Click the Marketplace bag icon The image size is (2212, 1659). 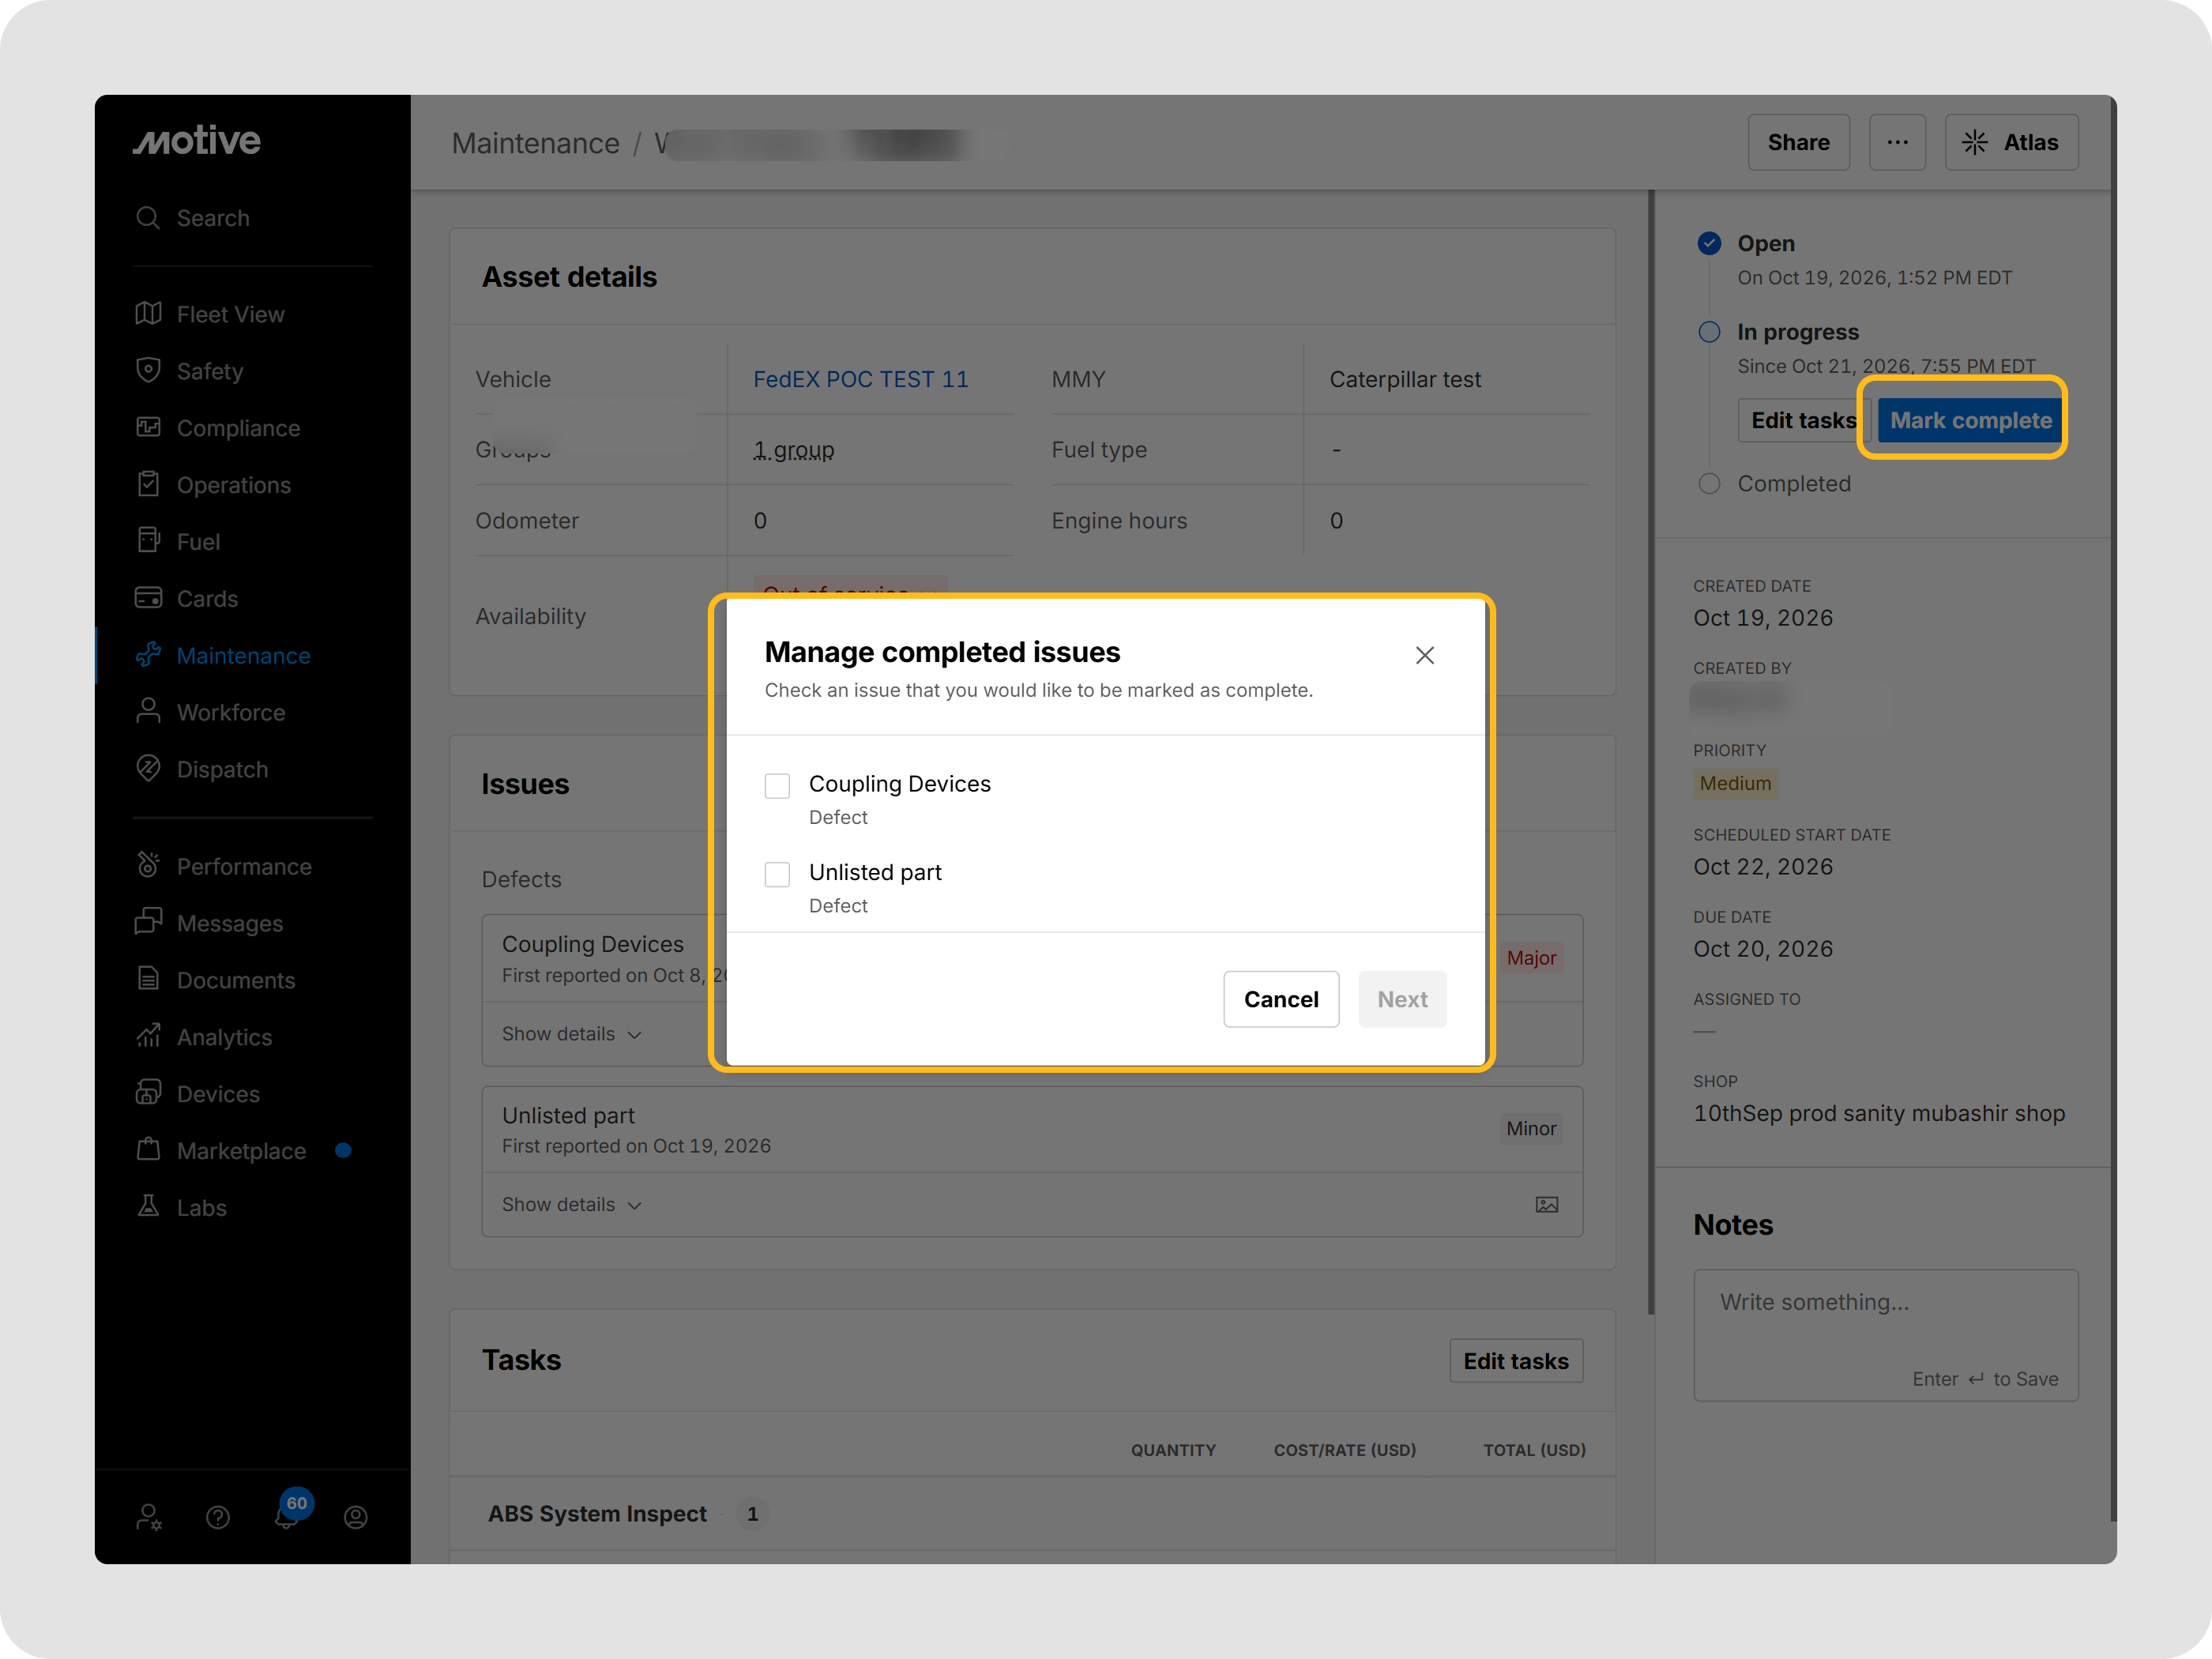coord(148,1149)
